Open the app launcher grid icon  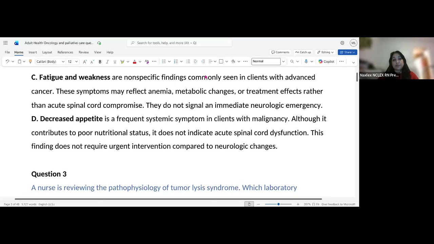click(x=5, y=43)
